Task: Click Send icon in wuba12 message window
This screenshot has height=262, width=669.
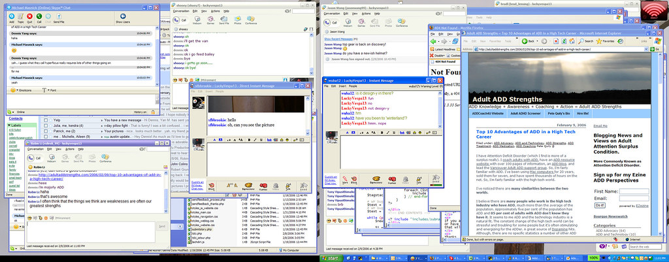Action: click(435, 178)
